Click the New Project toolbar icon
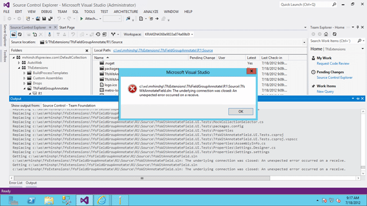Viewport: 367px width, 206px height. tap(28, 19)
